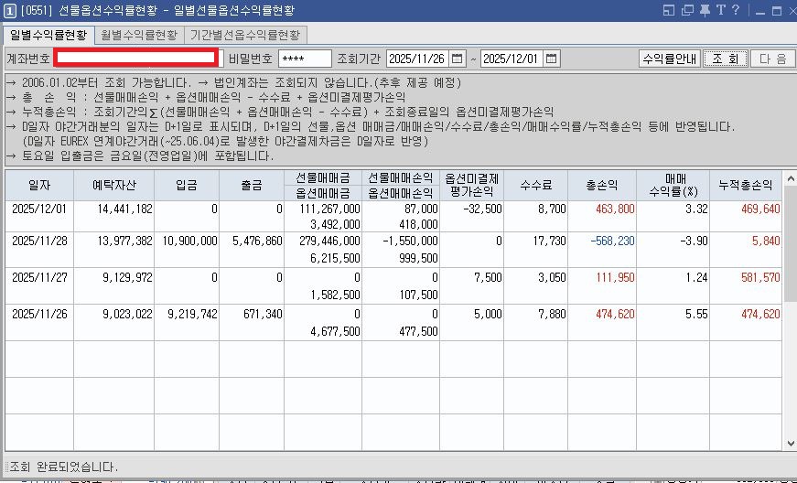Click the futures trade amount 279,446,000
The width and height of the screenshot is (797, 483).
coord(330,241)
